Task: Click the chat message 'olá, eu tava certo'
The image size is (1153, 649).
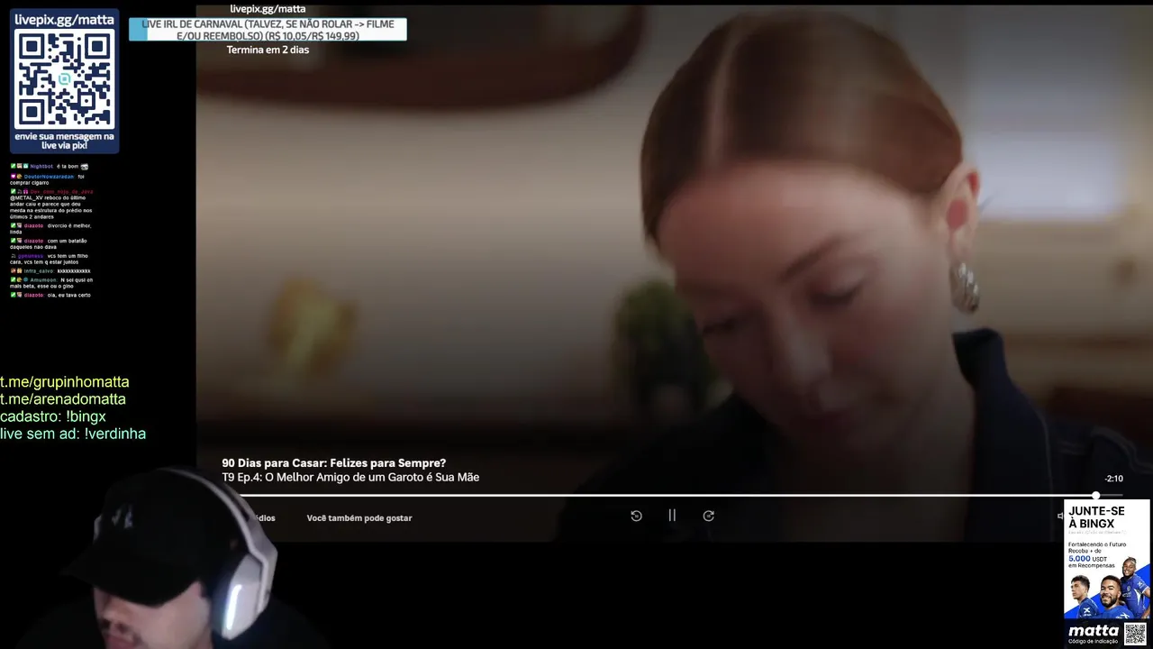Action: click(x=69, y=295)
